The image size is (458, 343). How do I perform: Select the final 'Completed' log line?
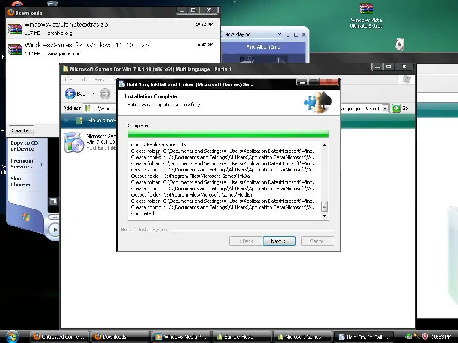point(143,213)
